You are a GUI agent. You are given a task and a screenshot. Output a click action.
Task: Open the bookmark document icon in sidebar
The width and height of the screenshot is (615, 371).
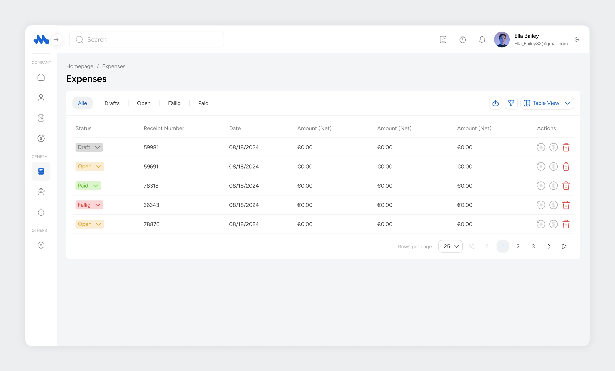pos(41,118)
